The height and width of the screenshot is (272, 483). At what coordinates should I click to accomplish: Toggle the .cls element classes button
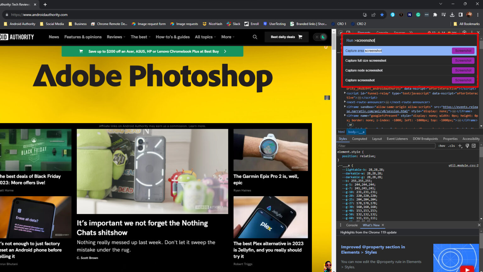coord(452,146)
